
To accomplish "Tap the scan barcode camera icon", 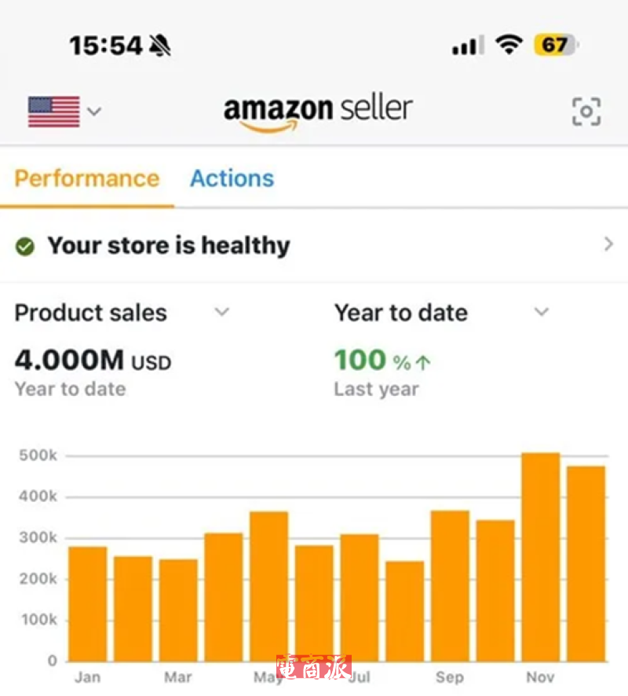I will pos(586,112).
